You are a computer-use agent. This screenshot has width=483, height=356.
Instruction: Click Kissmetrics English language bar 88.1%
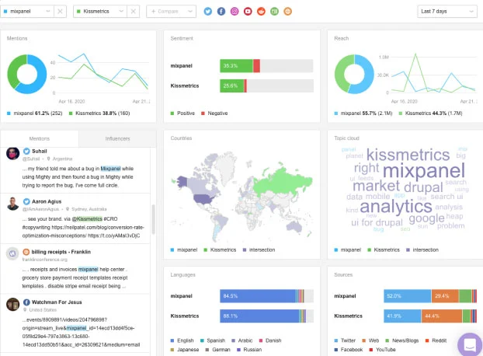[x=259, y=316]
